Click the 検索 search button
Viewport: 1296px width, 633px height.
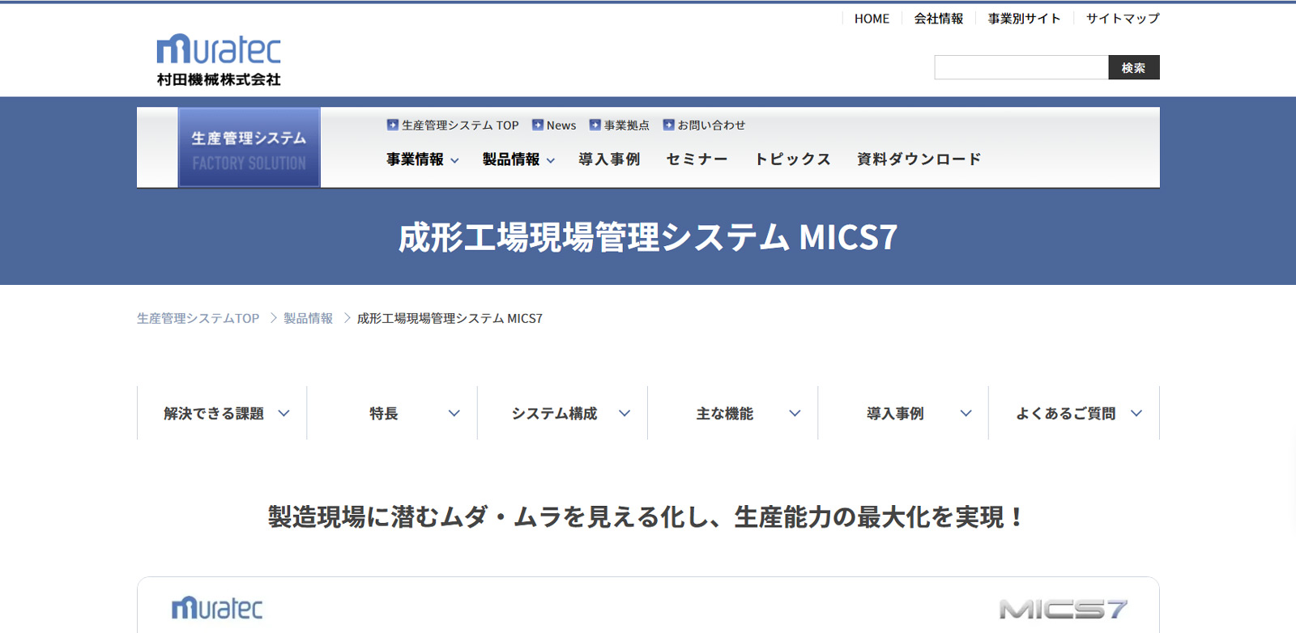(1134, 67)
